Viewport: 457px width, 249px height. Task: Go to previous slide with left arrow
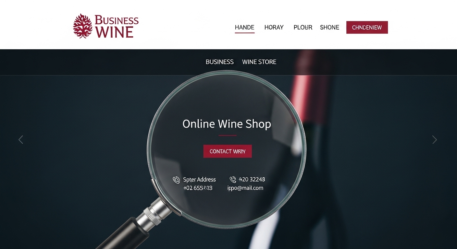(21, 139)
